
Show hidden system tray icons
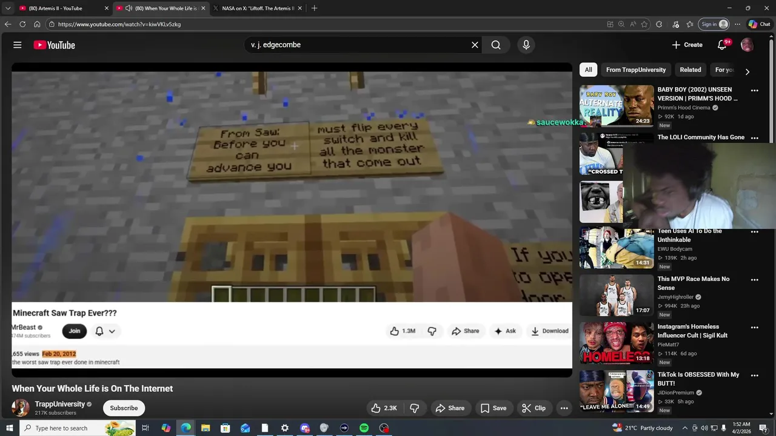tap(685, 428)
